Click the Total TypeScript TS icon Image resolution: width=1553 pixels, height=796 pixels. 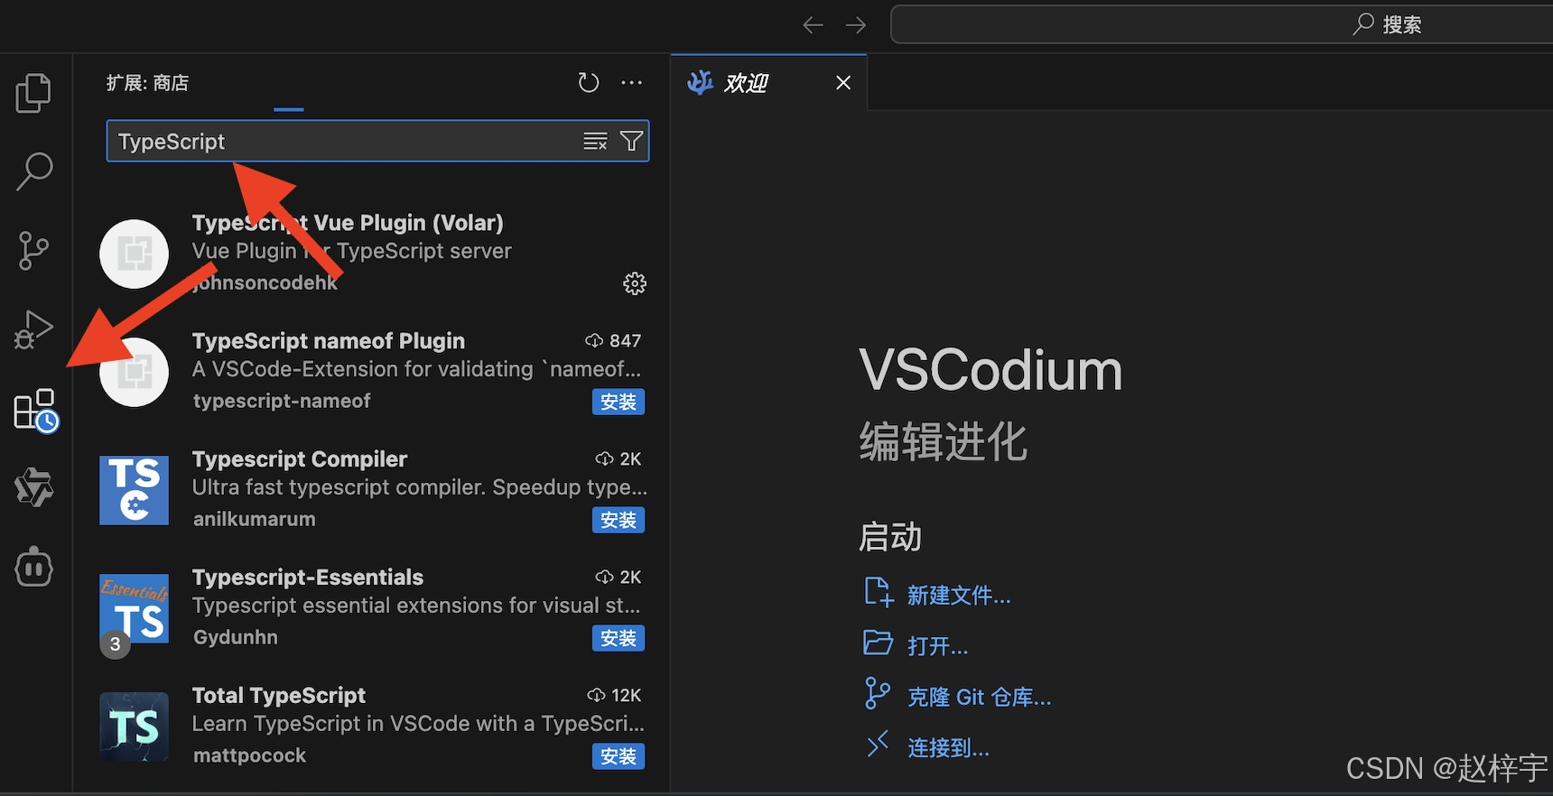[x=134, y=727]
